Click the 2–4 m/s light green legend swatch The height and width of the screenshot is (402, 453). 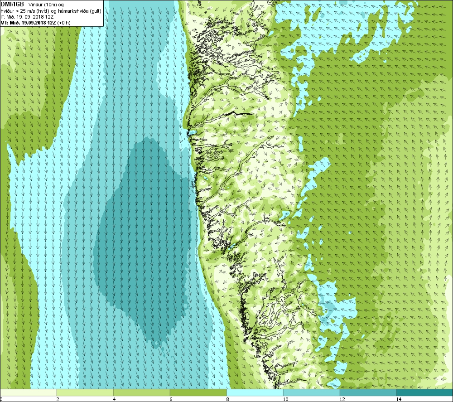(85, 392)
